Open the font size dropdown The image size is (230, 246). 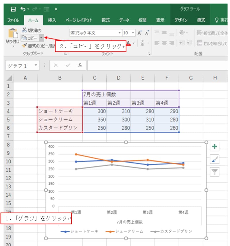click(133, 32)
